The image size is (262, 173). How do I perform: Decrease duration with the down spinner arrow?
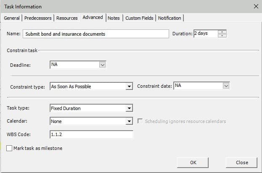click(222, 36)
